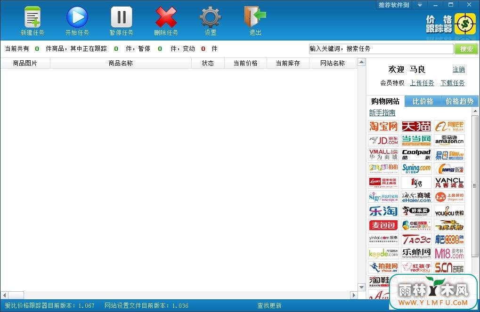Open the 易迅 51buy site logo
This screenshot has width=480, height=312.
tap(449, 154)
